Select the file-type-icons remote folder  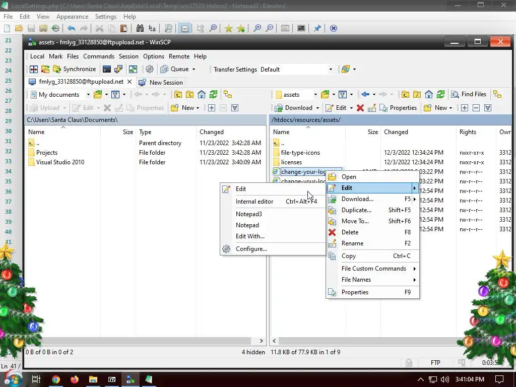pos(300,152)
